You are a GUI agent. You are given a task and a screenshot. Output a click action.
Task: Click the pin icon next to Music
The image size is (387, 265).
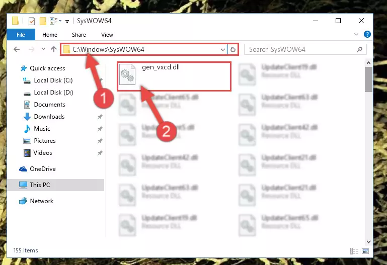click(x=100, y=129)
